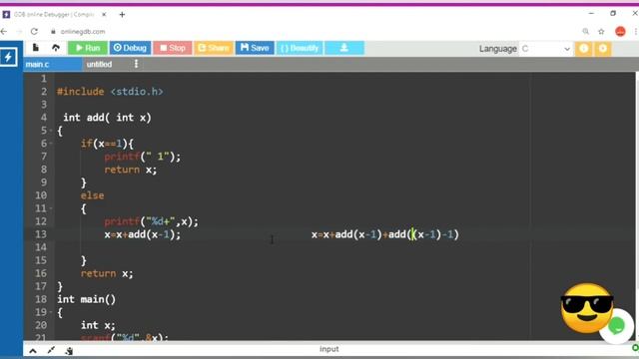The width and height of the screenshot is (639, 359).
Task: Click the printf("%d+",x); line
Action: [151, 221]
